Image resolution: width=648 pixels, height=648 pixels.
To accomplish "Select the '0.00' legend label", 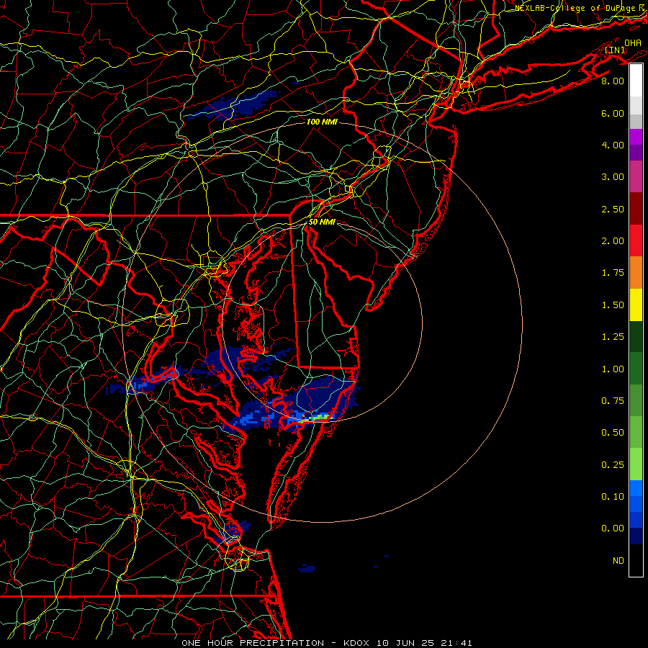I will pos(613,528).
